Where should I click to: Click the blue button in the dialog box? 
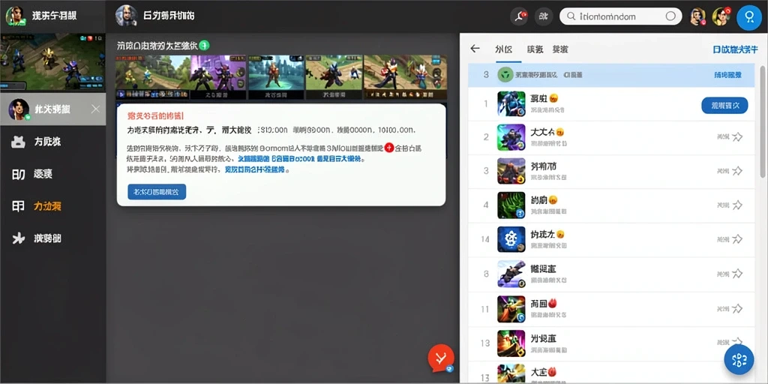point(157,191)
